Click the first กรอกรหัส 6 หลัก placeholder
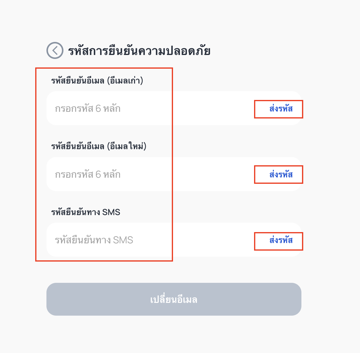Viewport: 360px width, 353px height. pyautogui.click(x=87, y=108)
